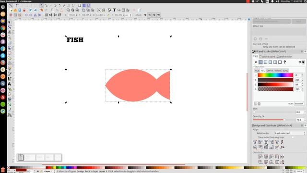307x173 pixels.
Task: Select the Zoom tool in toolbox
Action: [x=10, y=37]
